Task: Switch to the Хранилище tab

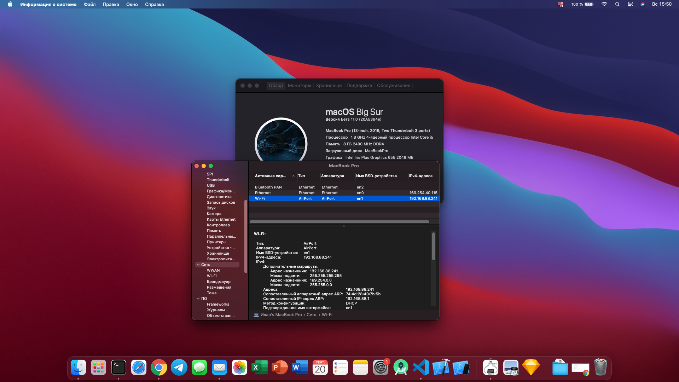Action: click(329, 86)
